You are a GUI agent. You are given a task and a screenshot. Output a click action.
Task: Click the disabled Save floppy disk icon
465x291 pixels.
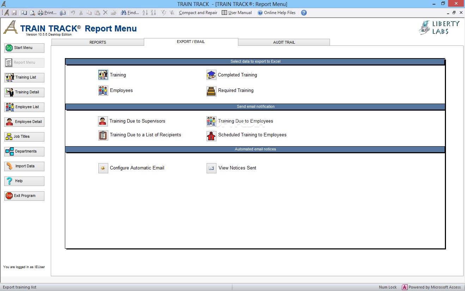(14, 13)
